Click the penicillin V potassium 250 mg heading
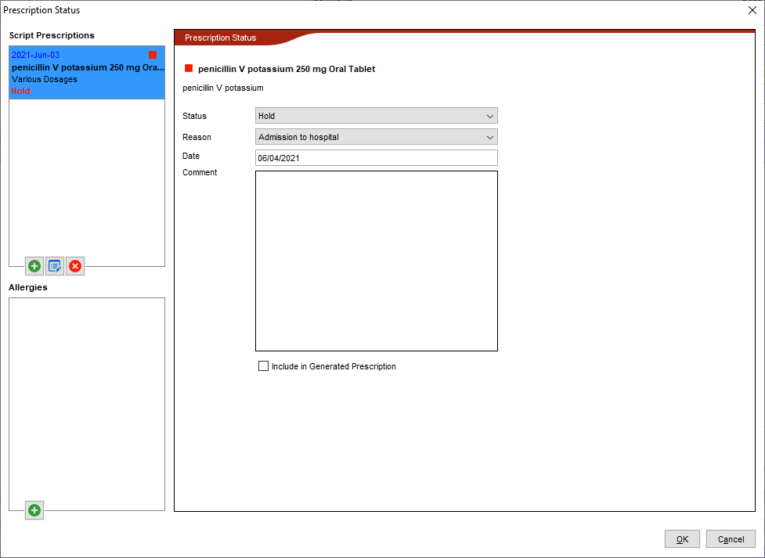 click(x=287, y=69)
